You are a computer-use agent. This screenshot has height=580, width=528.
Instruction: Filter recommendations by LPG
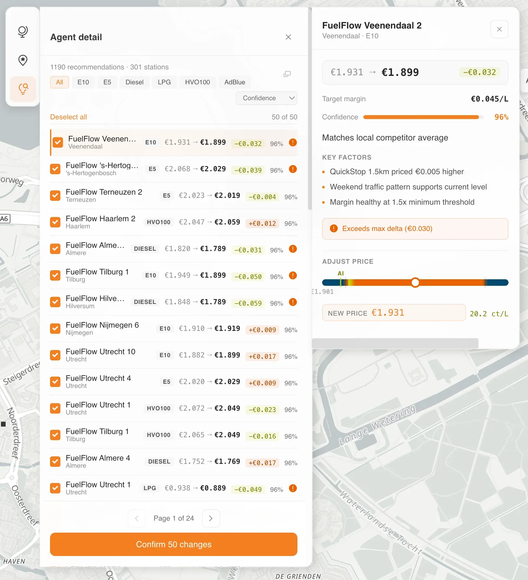[164, 82]
